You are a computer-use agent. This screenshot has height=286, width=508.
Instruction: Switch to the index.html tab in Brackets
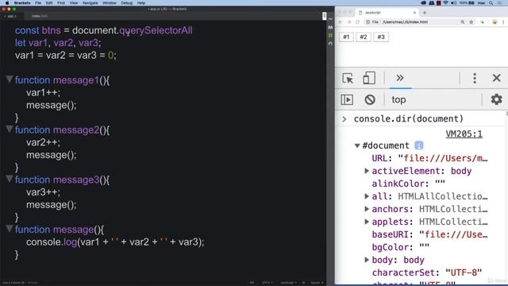[40, 16]
